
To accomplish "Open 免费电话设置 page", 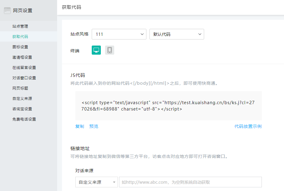I will point(24,119).
